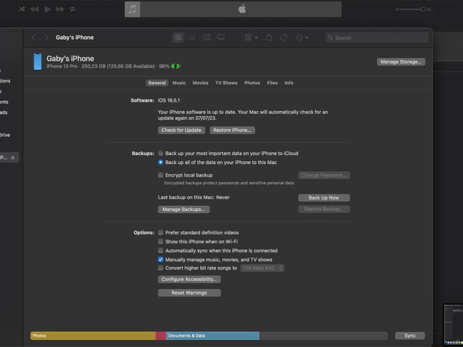The image size is (463, 347).
Task: Select the General tab
Action: click(x=157, y=83)
